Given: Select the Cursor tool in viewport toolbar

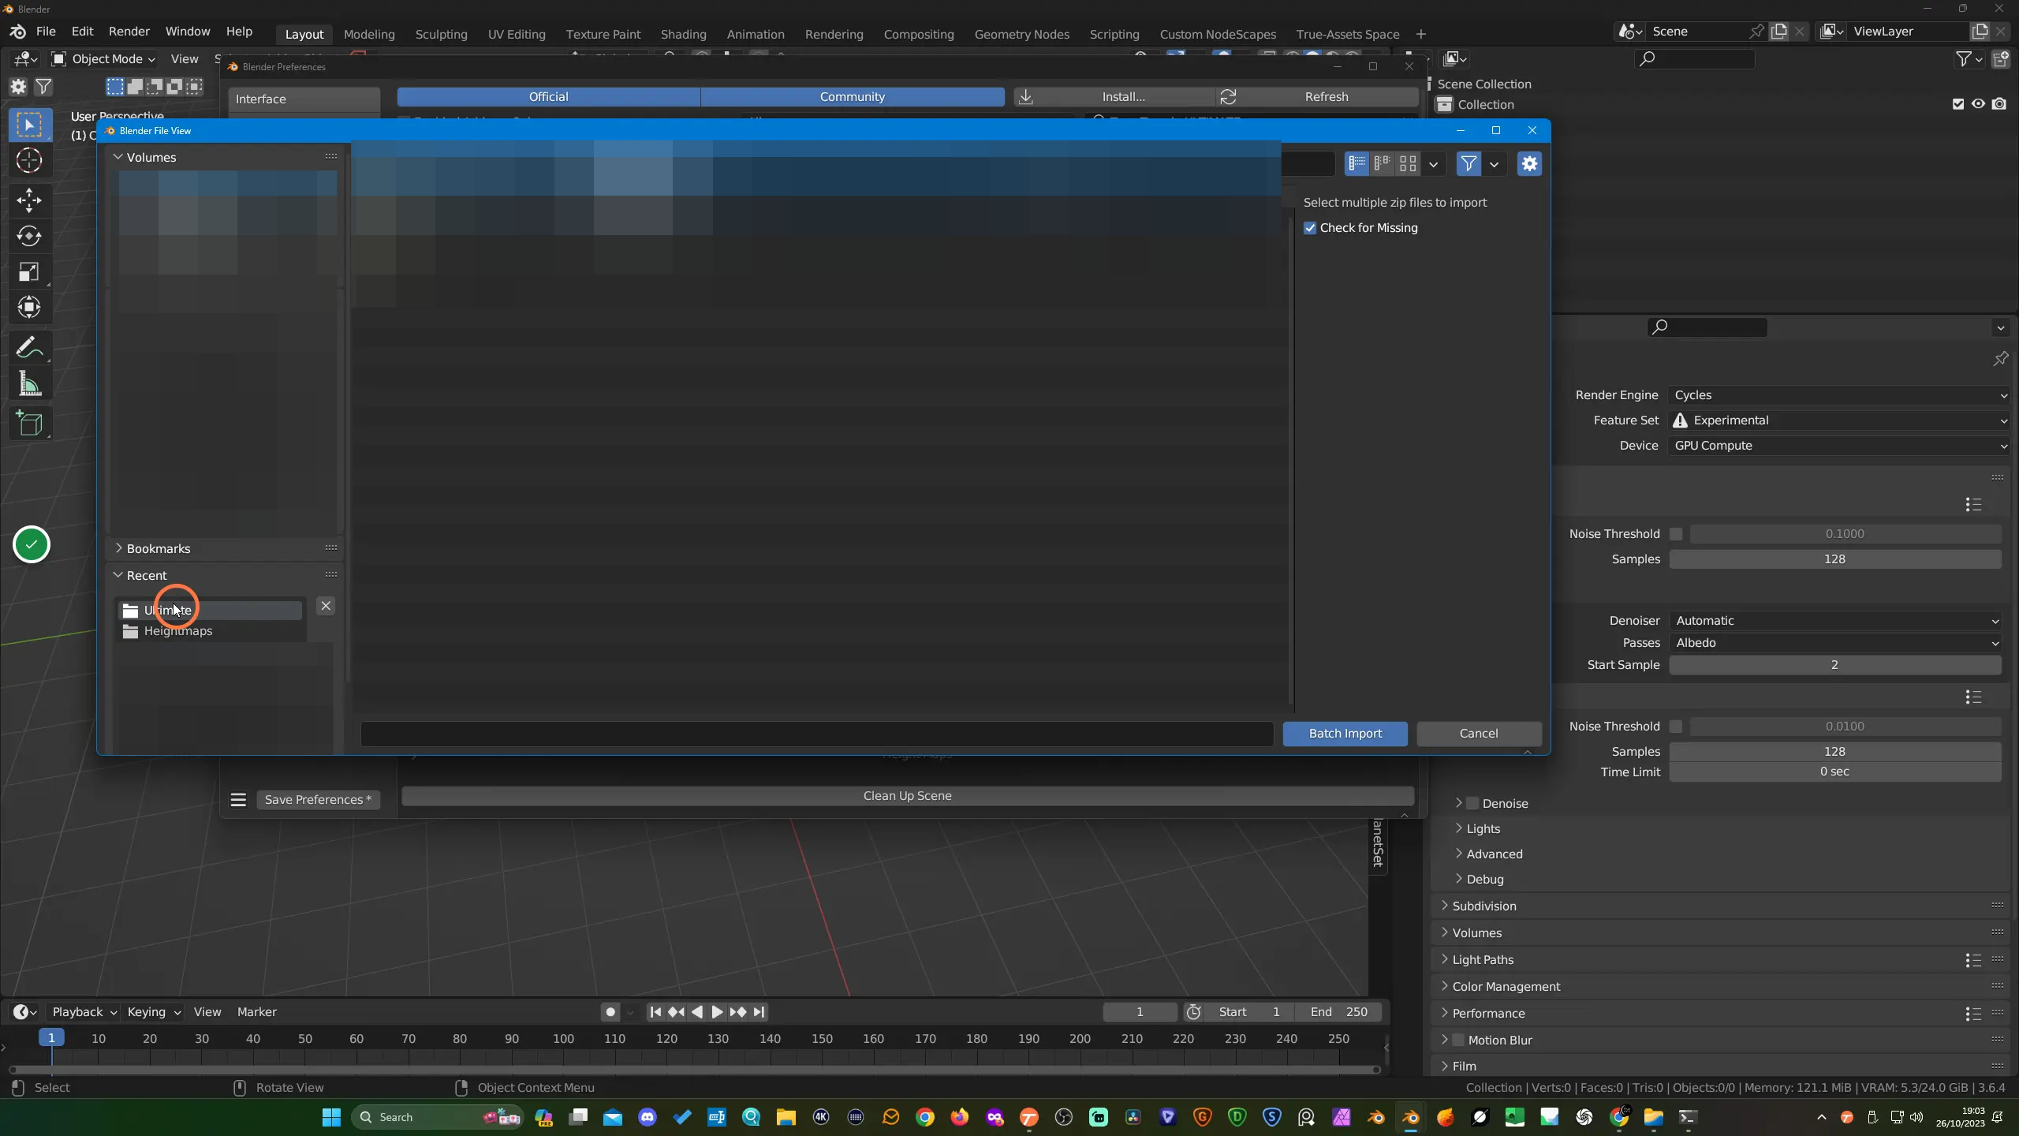Looking at the screenshot, I should coord(29,161).
